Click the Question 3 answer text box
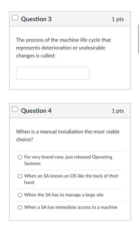Viewport: 140px width, 227px height. (53, 73)
